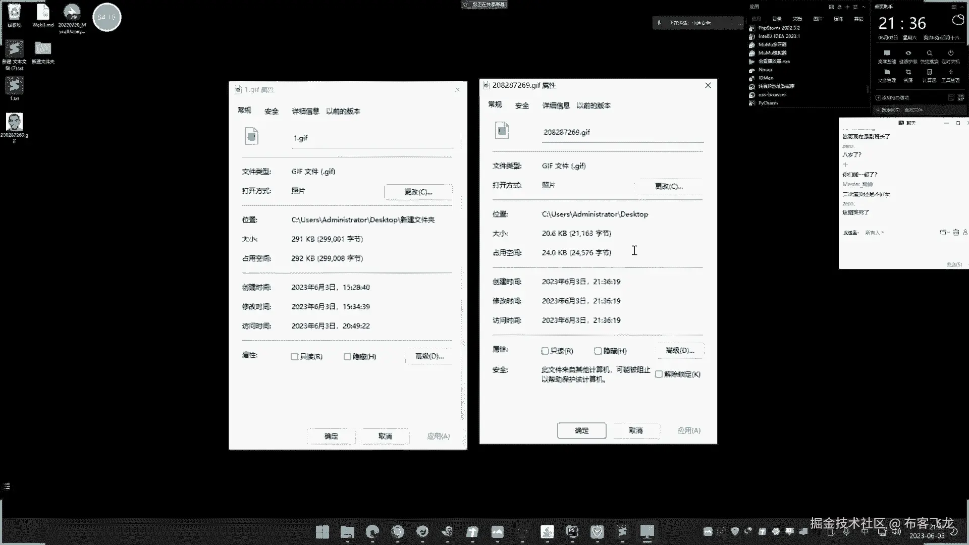Screen dimensions: 969x545
Task: Launch PyCharm from the app list
Action: [x=768, y=103]
